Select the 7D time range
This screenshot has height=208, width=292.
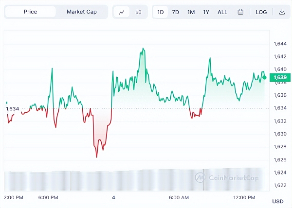[x=176, y=12]
